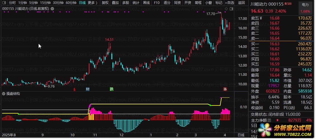This screenshot has width=316, height=139.
Task: Select the 日线 daily tab
Action: tap(82, 3)
